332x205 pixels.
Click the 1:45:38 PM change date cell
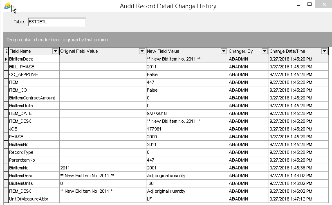298,168
